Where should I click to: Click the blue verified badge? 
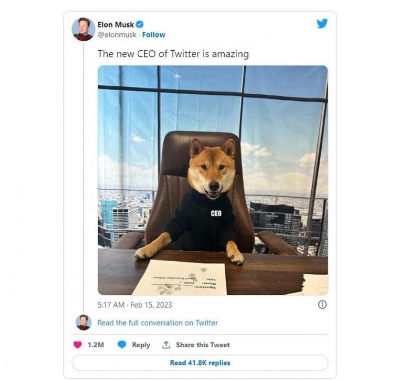(140, 25)
